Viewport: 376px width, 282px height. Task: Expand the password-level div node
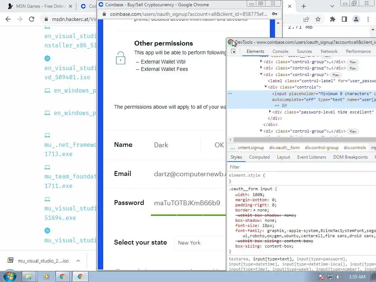tap(270, 112)
